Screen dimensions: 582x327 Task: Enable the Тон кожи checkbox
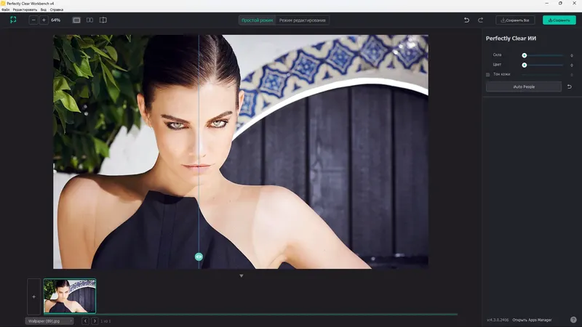click(x=487, y=75)
